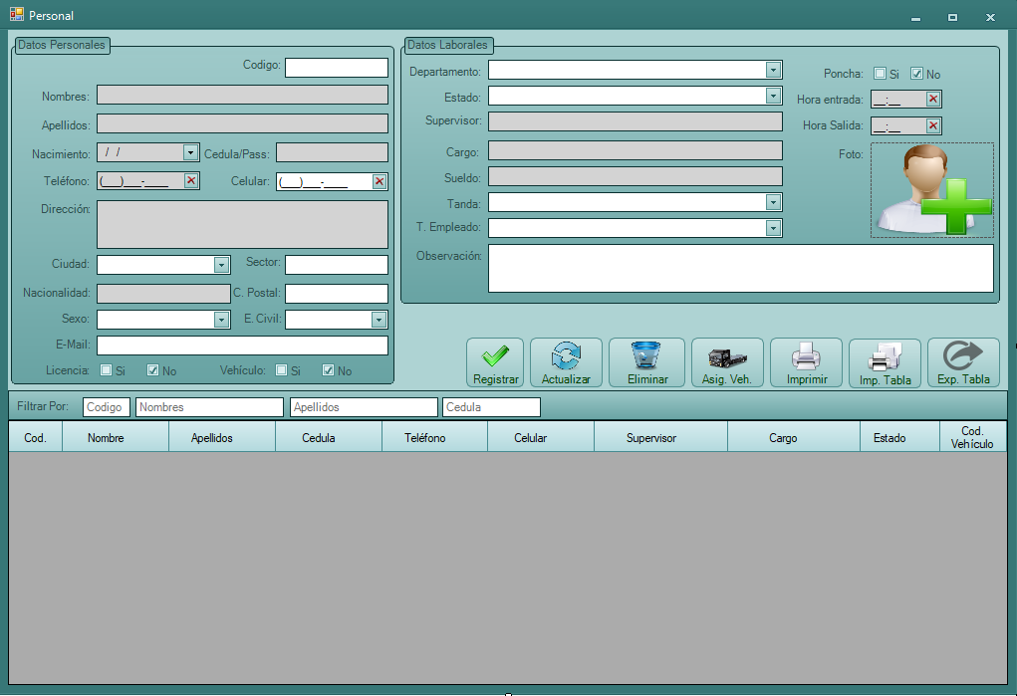Open Asig. Veh. truck icon button

click(x=727, y=363)
